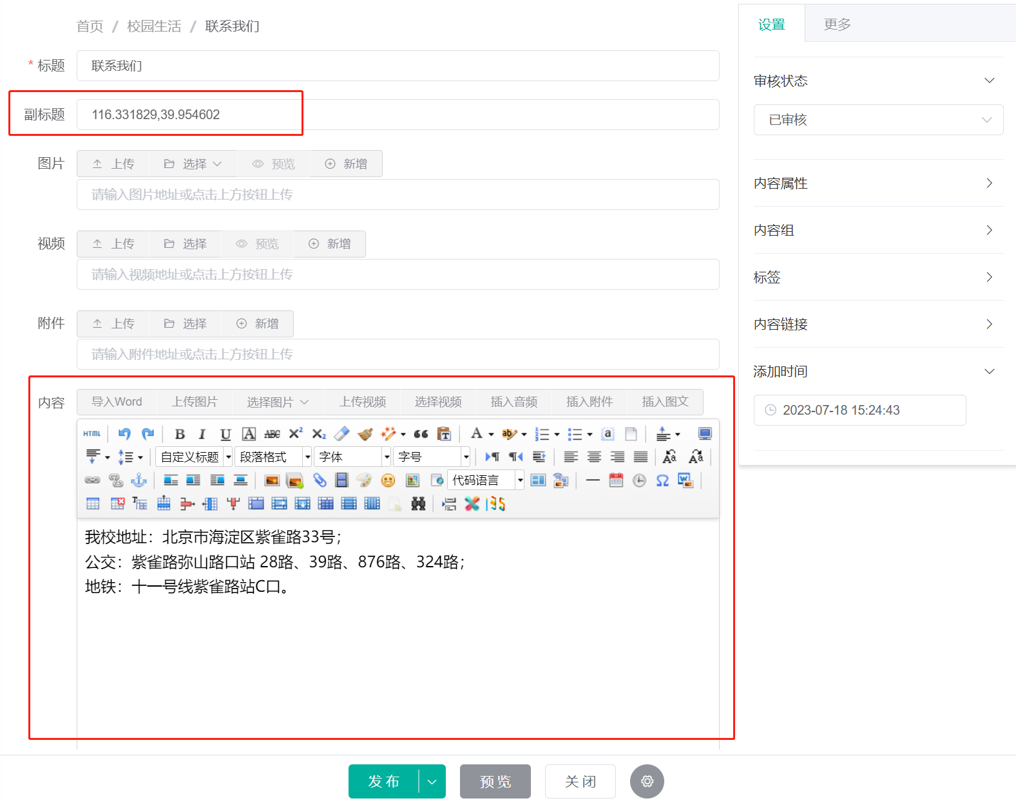Image resolution: width=1016 pixels, height=803 pixels.
Task: Expand 标签 section
Action: (x=879, y=277)
